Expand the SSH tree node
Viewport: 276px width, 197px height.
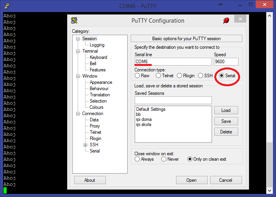click(85, 145)
